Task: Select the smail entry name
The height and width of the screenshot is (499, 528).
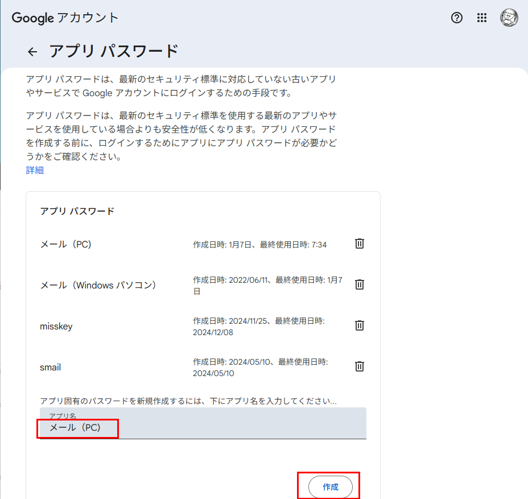Action: coord(50,368)
